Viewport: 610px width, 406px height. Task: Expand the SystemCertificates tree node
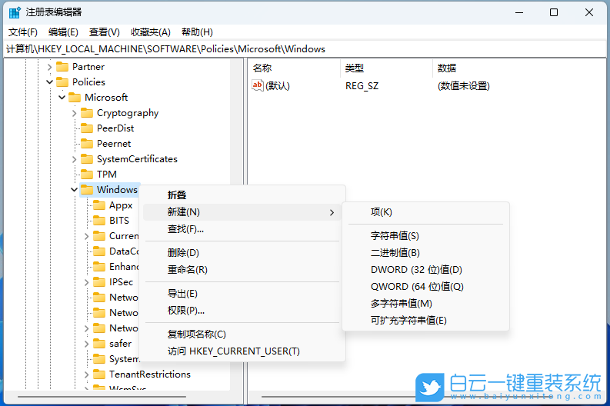coord(75,159)
